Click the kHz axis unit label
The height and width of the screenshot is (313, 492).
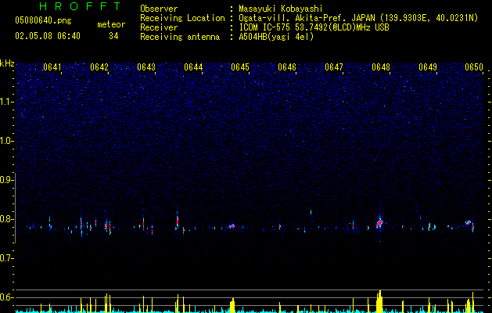coord(7,63)
